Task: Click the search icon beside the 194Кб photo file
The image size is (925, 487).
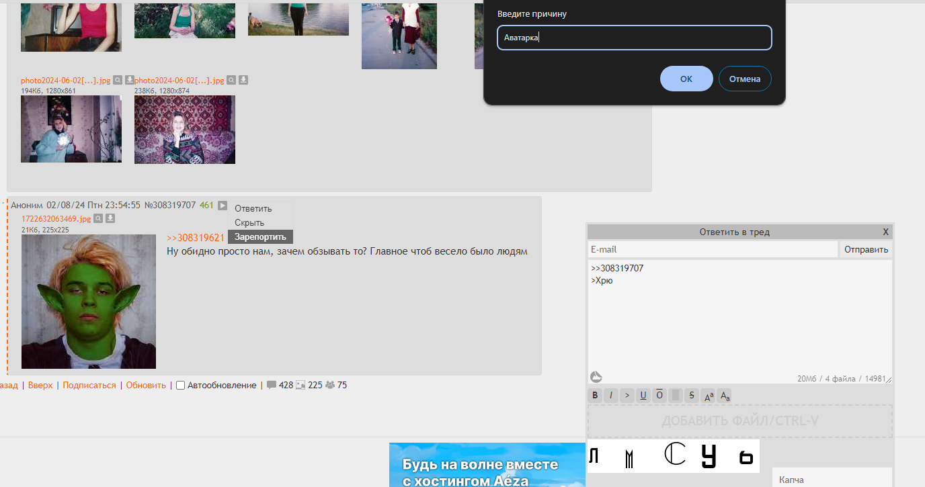Action: 118,80
